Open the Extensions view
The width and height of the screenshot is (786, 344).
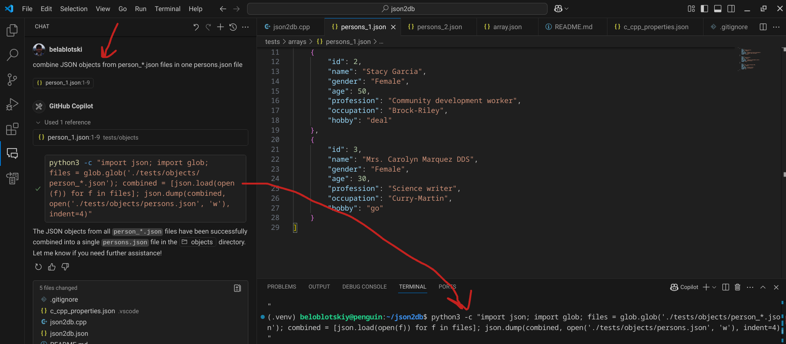click(x=12, y=129)
